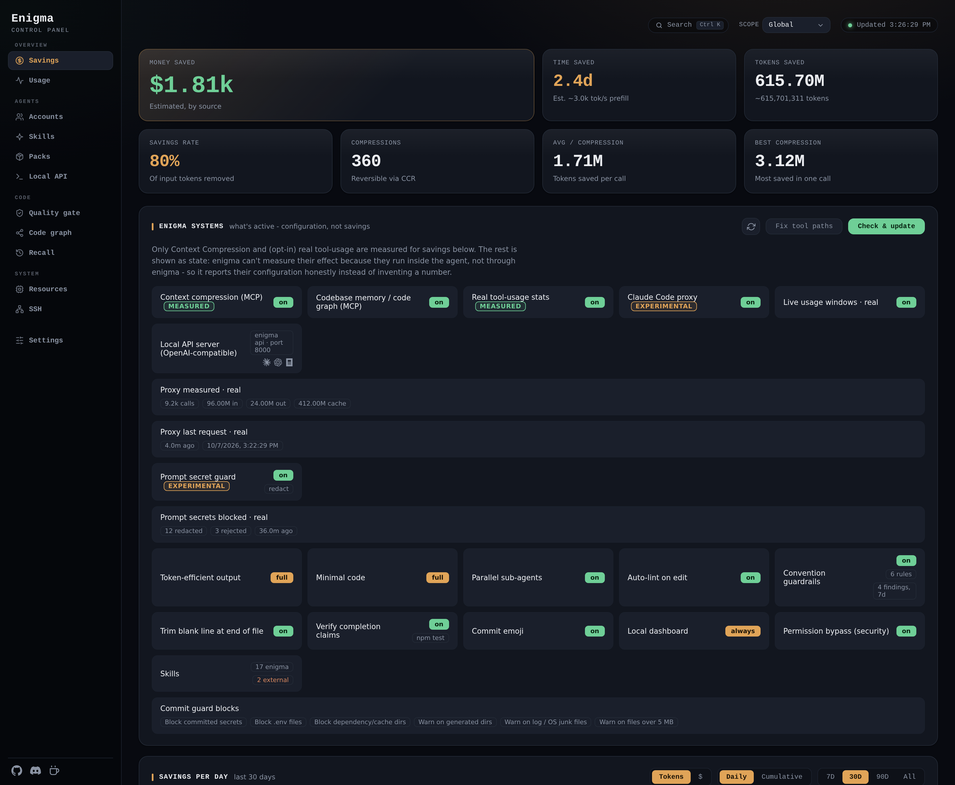Click the Fix tool paths button
This screenshot has height=785, width=955.
coord(804,226)
